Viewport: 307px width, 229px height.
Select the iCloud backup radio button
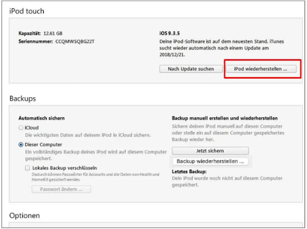pos(21,128)
